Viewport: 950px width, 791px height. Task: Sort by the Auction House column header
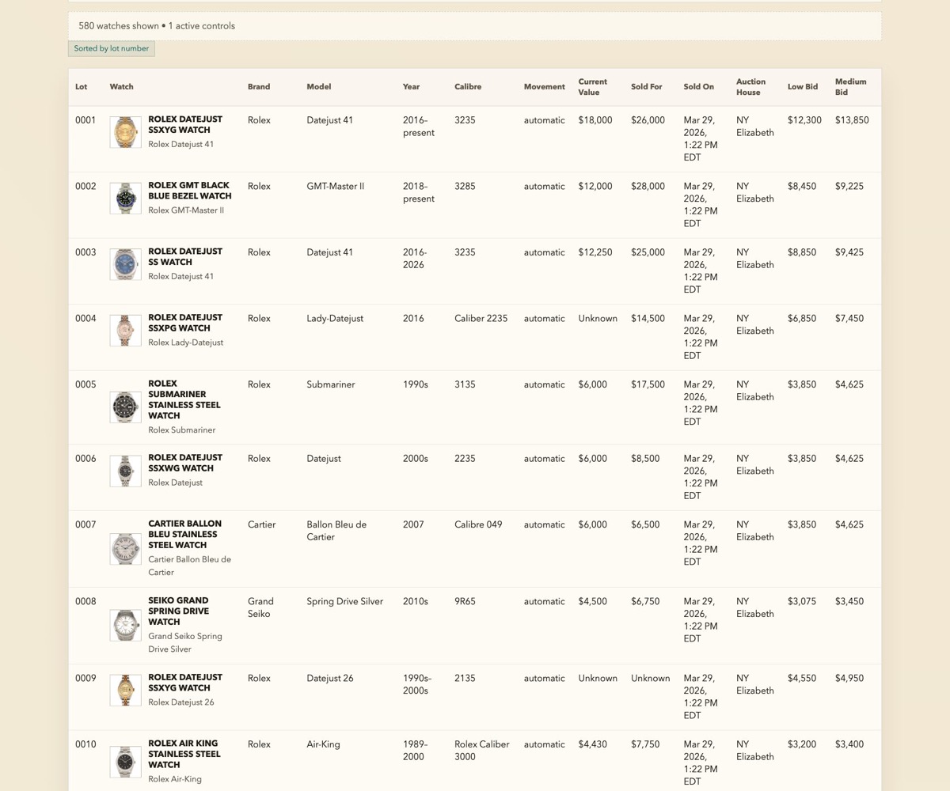point(750,87)
